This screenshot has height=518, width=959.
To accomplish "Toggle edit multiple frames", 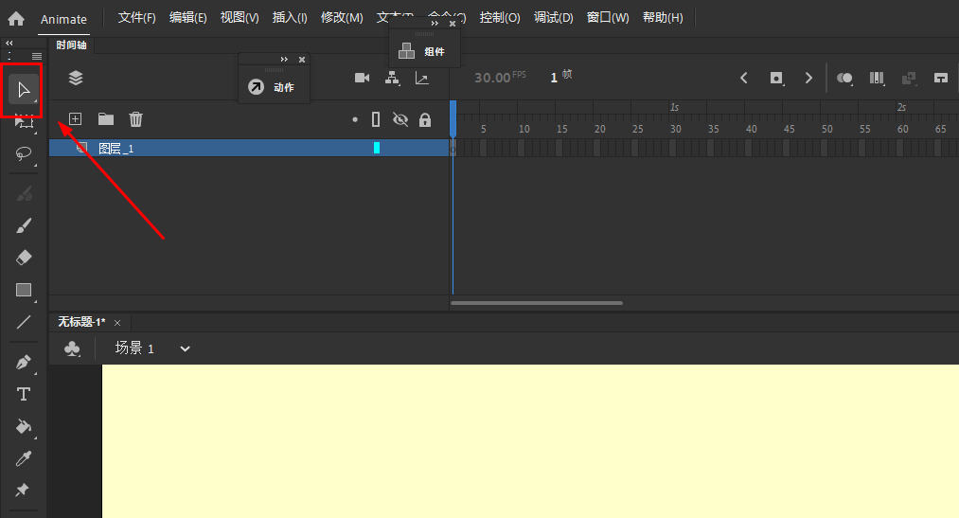I will (877, 78).
